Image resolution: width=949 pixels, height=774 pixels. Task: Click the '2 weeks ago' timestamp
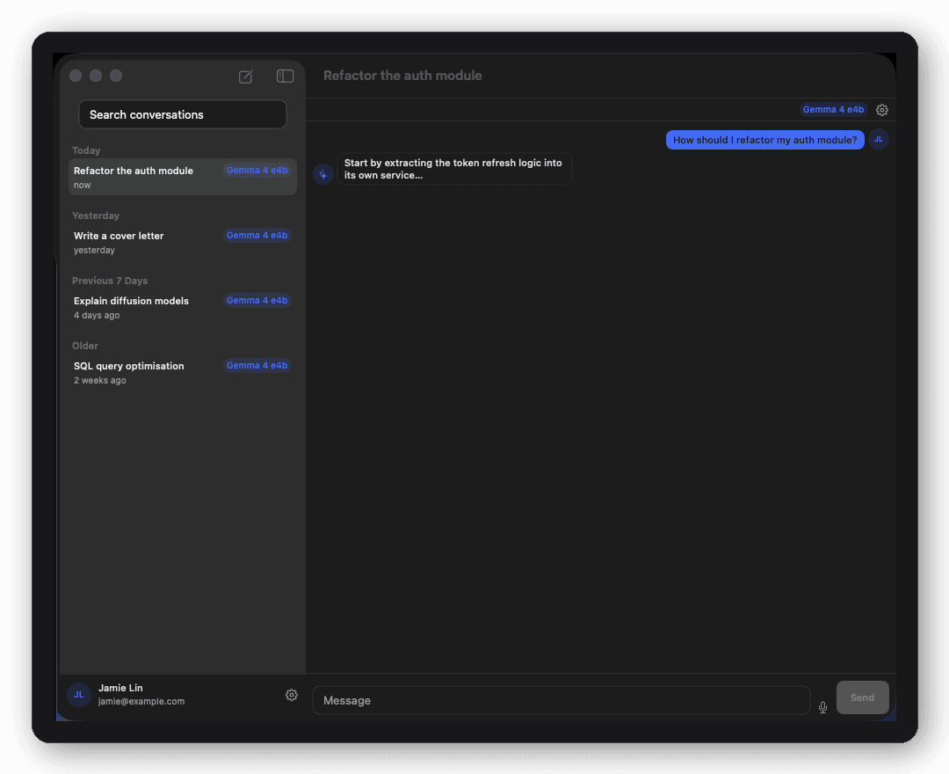100,380
